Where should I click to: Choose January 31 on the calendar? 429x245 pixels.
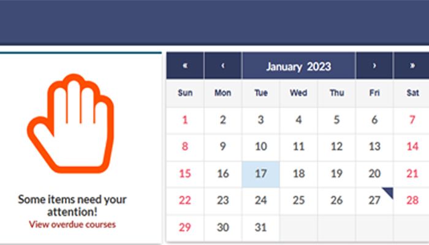(x=260, y=227)
